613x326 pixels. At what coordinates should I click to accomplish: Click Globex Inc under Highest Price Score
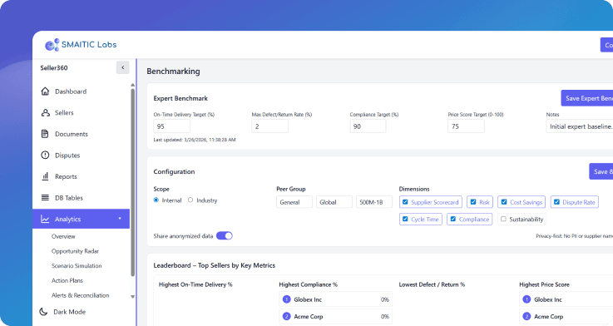[548, 299]
